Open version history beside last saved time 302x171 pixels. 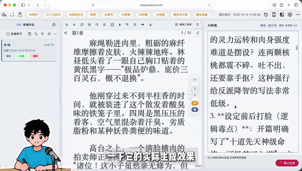pyautogui.click(x=266, y=15)
